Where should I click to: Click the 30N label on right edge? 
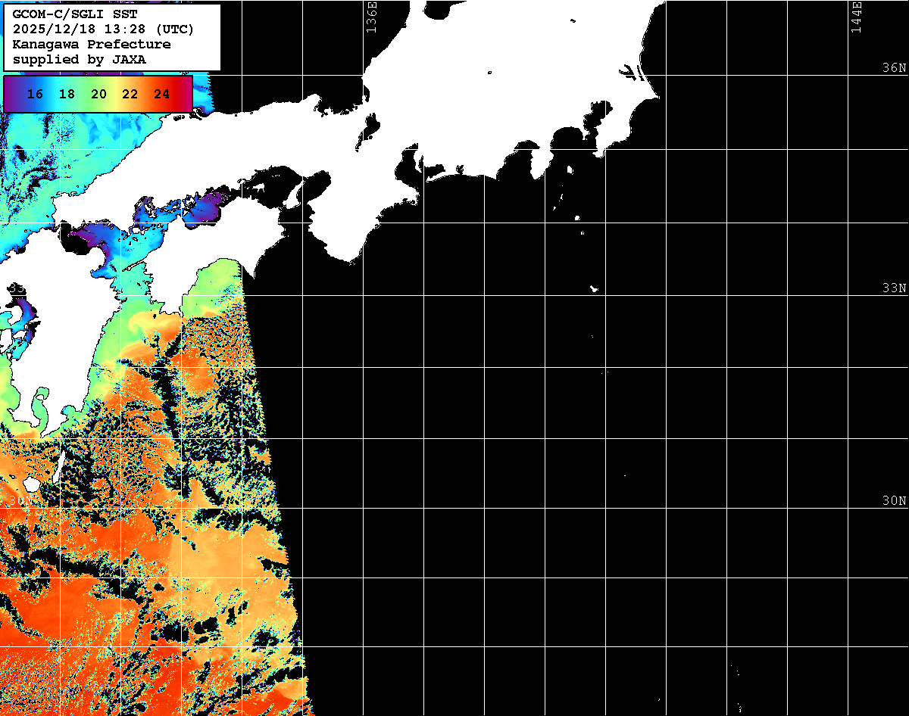tap(894, 501)
